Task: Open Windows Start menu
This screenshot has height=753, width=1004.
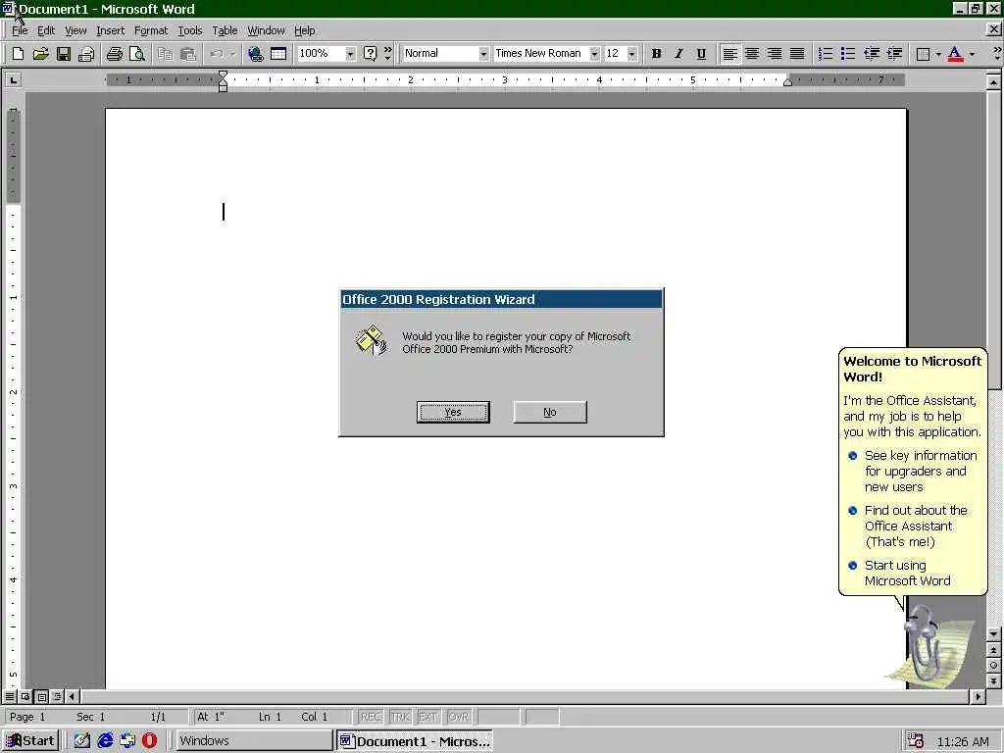Action: coord(30,741)
